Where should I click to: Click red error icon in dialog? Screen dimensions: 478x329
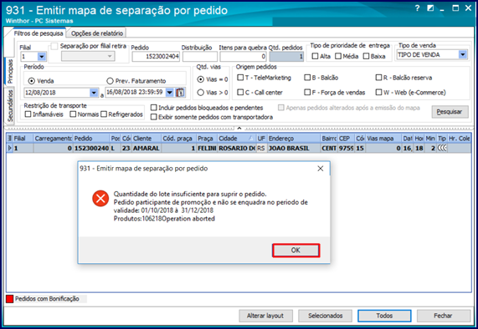pos(100,199)
